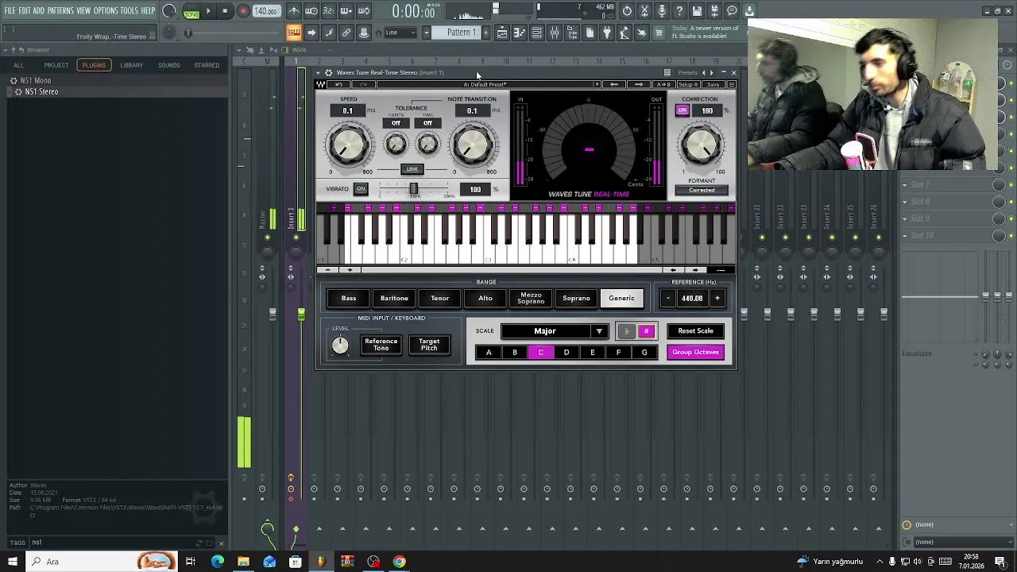Click the download update icon
This screenshot has width=1017, height=572.
pos(749,11)
